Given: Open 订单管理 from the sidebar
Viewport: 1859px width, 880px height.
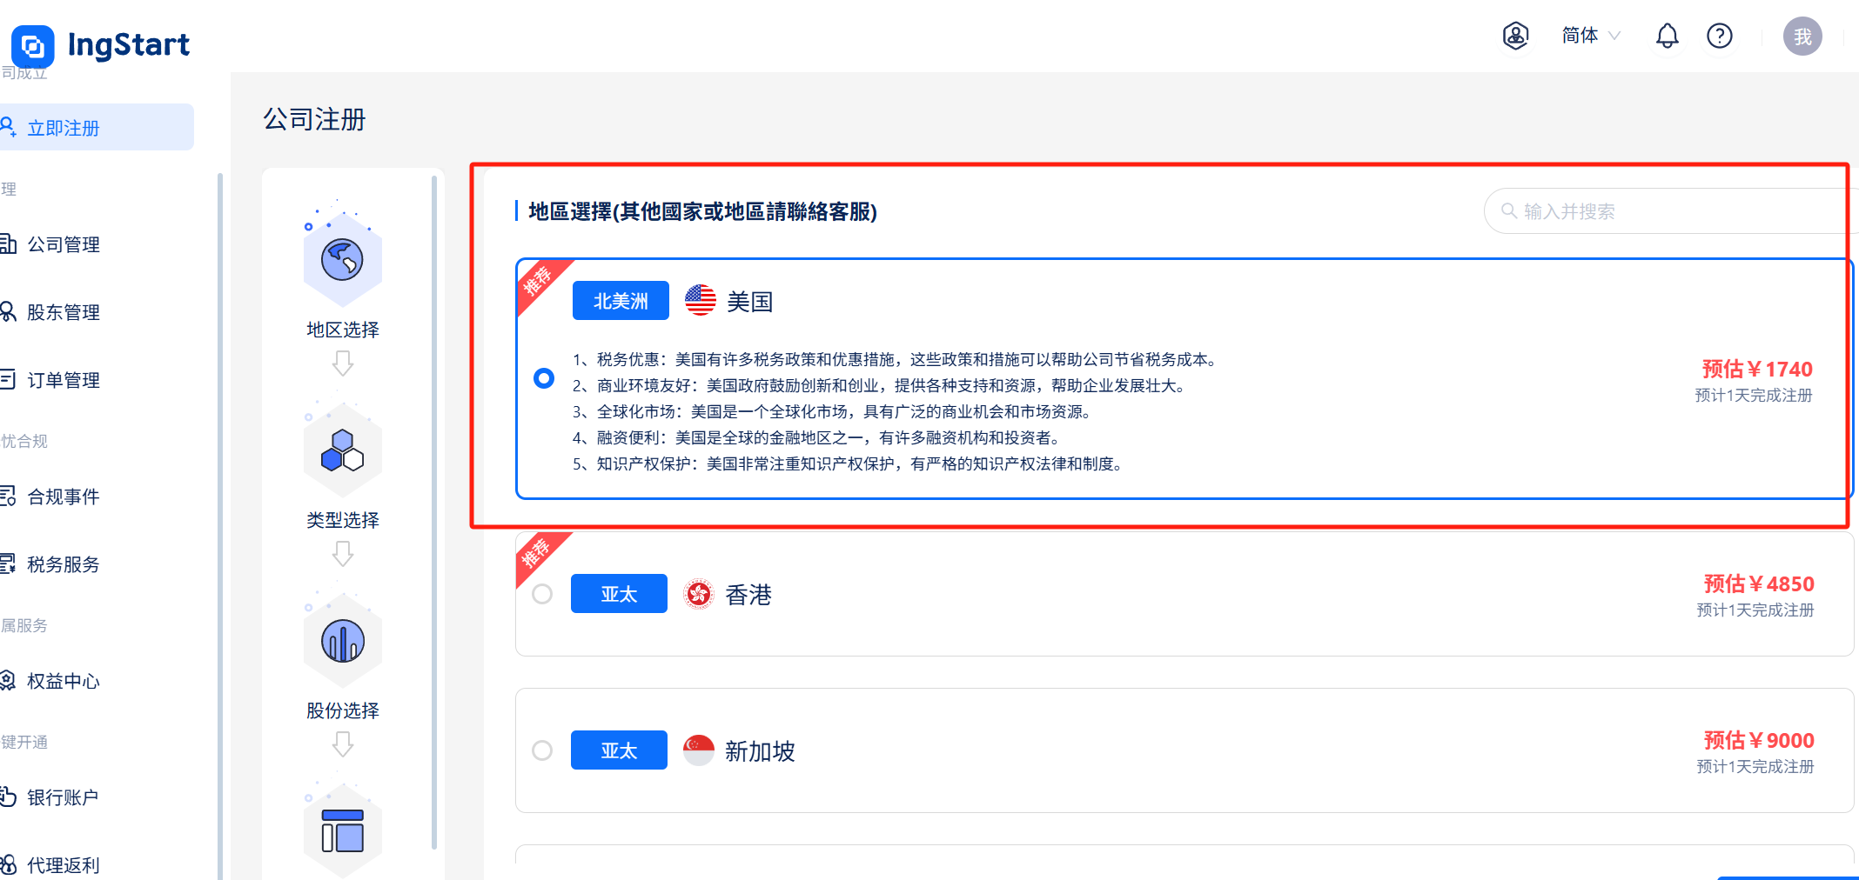Looking at the screenshot, I should click(x=64, y=380).
